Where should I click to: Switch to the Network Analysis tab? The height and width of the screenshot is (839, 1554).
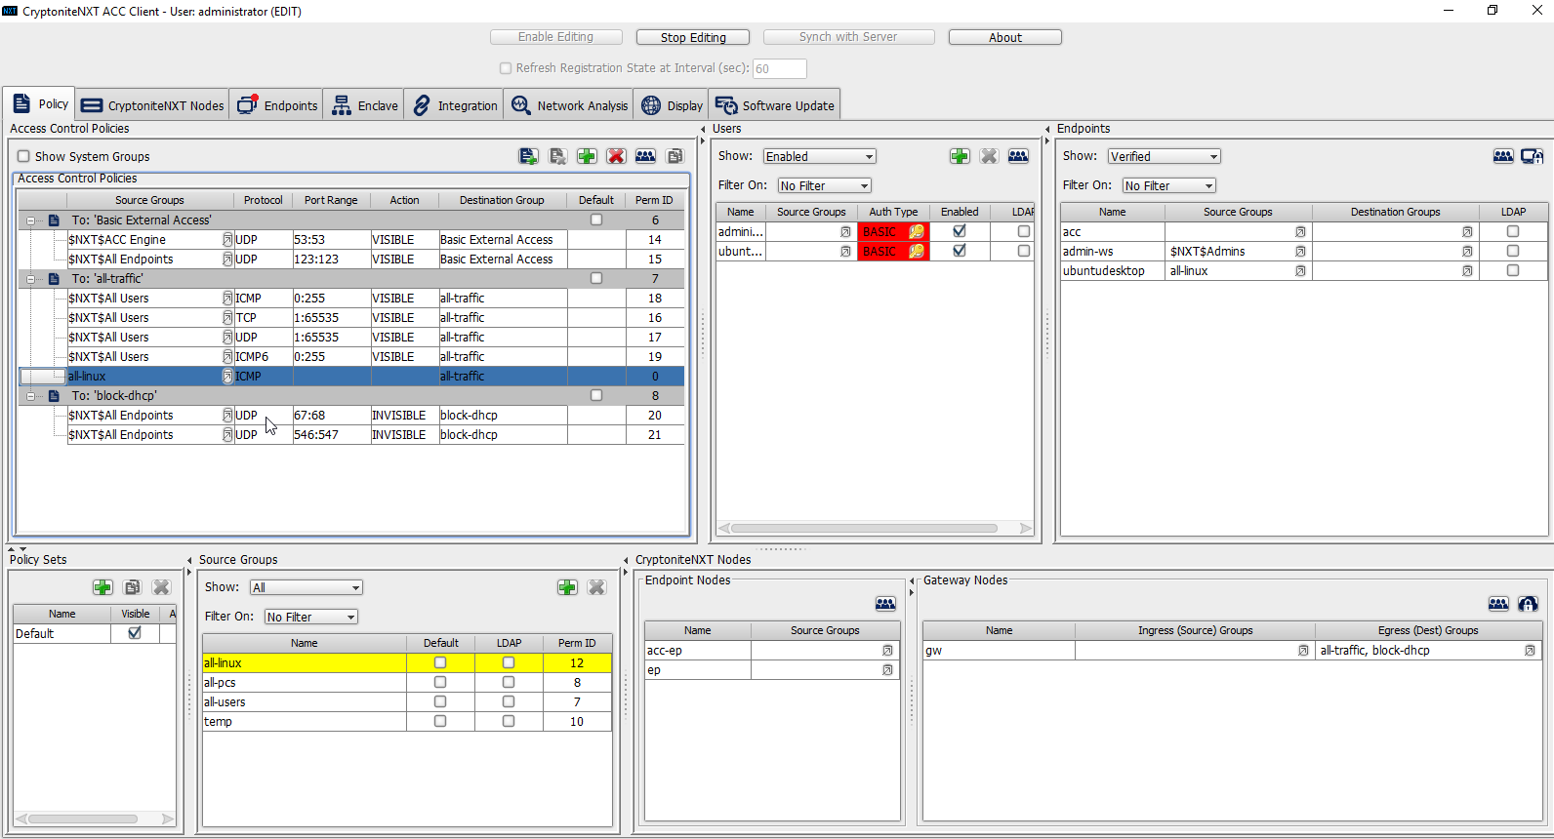pyautogui.click(x=569, y=105)
